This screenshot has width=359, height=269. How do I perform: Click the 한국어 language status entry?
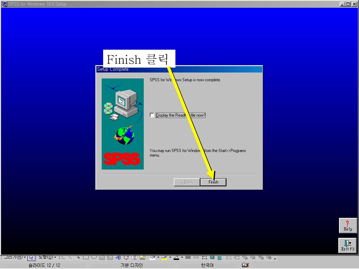coord(207,265)
